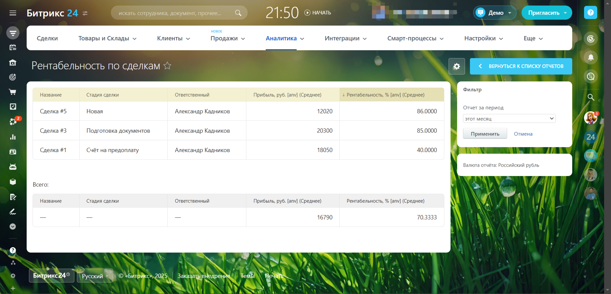Open the shopping cart icon in left sidebar
This screenshot has width=611, height=294.
(x=12, y=92)
